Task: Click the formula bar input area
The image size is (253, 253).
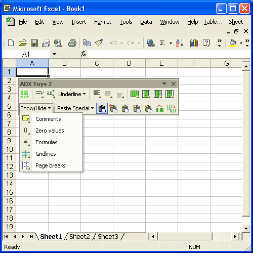Action: (x=168, y=54)
